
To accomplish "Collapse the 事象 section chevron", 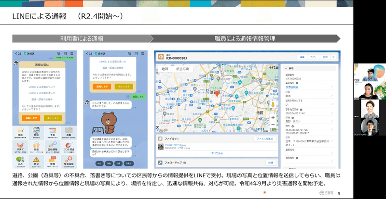I will [x=286, y=68].
